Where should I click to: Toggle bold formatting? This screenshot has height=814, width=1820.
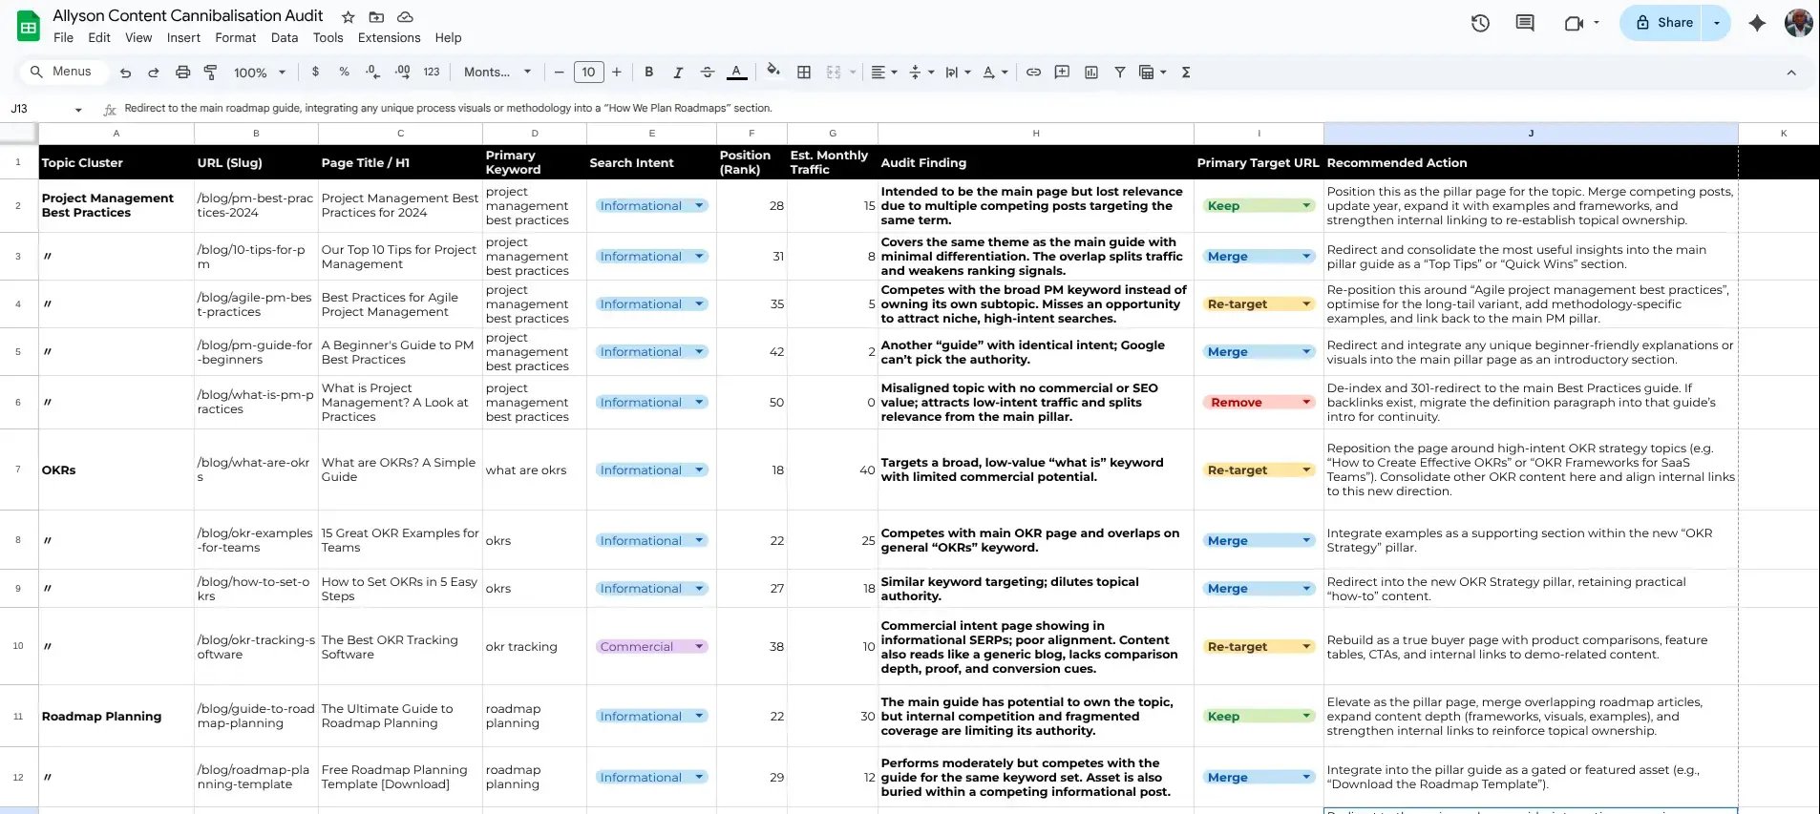[649, 73]
